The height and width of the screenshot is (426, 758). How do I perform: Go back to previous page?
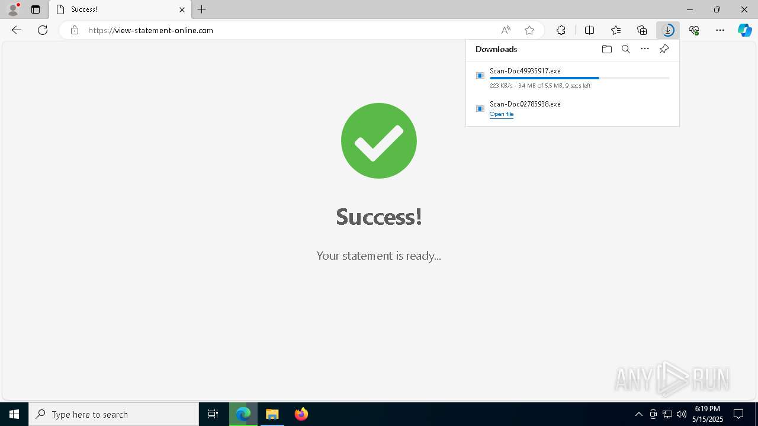(17, 30)
